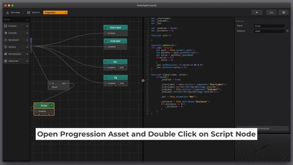Click the Actions category icon

pos(5,47)
